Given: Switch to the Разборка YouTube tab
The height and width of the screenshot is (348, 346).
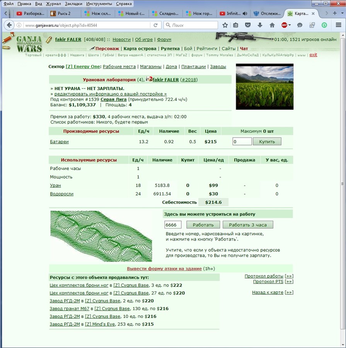Looking at the screenshot, I should click(x=31, y=14).
